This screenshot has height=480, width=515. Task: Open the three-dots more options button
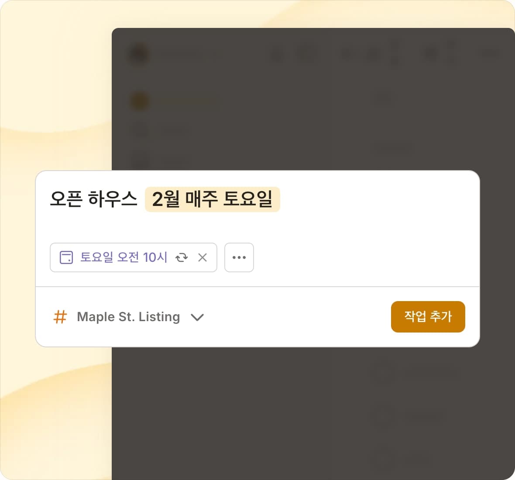(x=239, y=257)
